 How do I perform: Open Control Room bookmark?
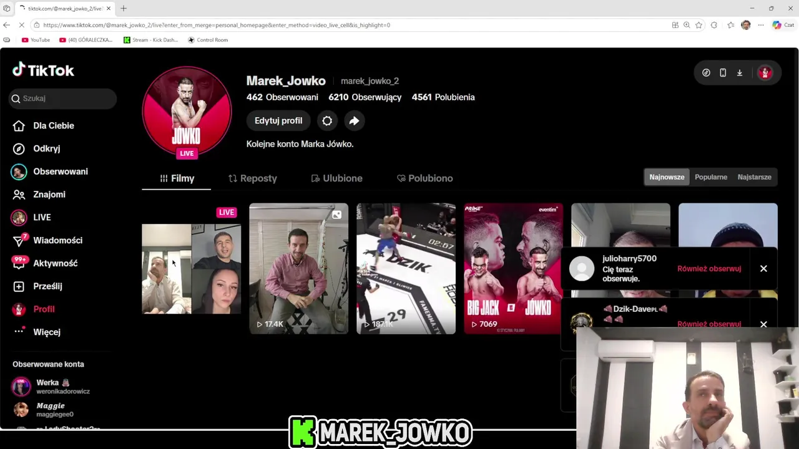click(x=208, y=40)
